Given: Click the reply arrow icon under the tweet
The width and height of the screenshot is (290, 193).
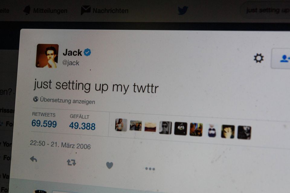Looking at the screenshot, I should [34, 159].
